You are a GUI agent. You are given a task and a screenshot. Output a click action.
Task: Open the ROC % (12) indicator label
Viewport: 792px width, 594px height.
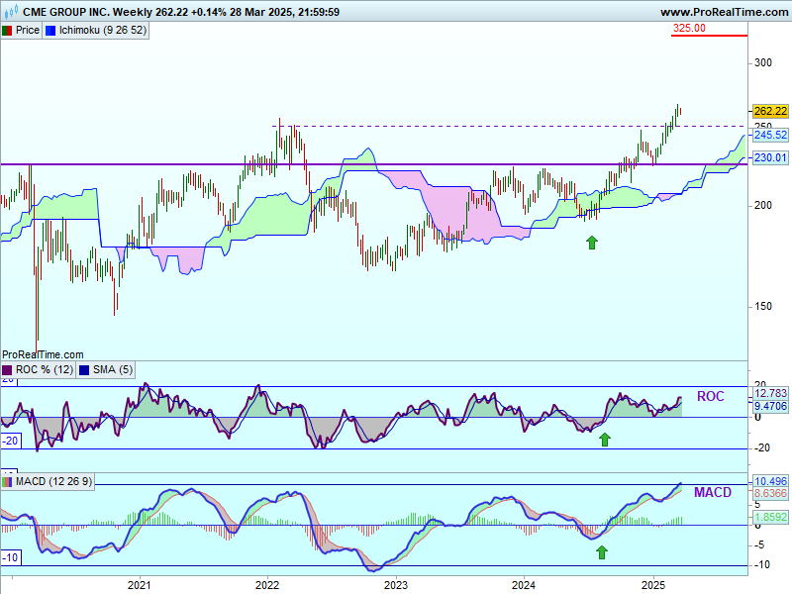coord(44,370)
